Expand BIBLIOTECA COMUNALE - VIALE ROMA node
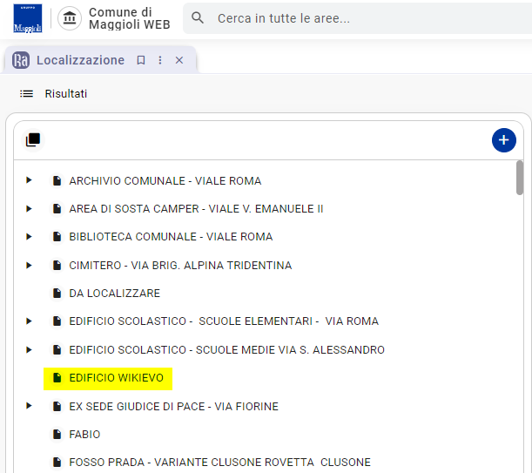Viewport: 532px width, 473px height. pos(29,236)
